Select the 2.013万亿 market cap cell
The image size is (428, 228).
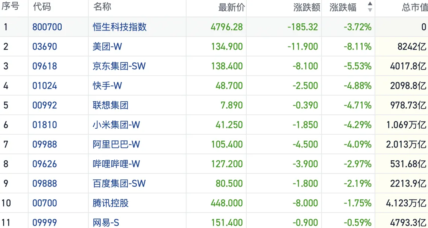[406, 144]
